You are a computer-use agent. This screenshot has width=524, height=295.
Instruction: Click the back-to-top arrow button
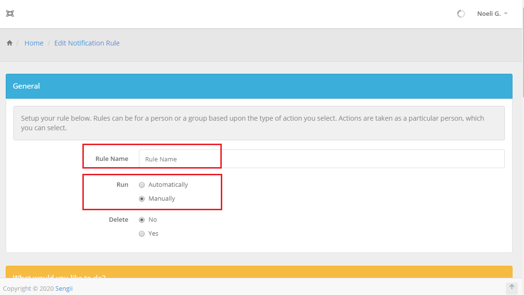(x=512, y=287)
